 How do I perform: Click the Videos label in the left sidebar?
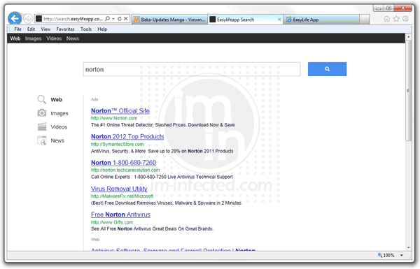pos(59,127)
